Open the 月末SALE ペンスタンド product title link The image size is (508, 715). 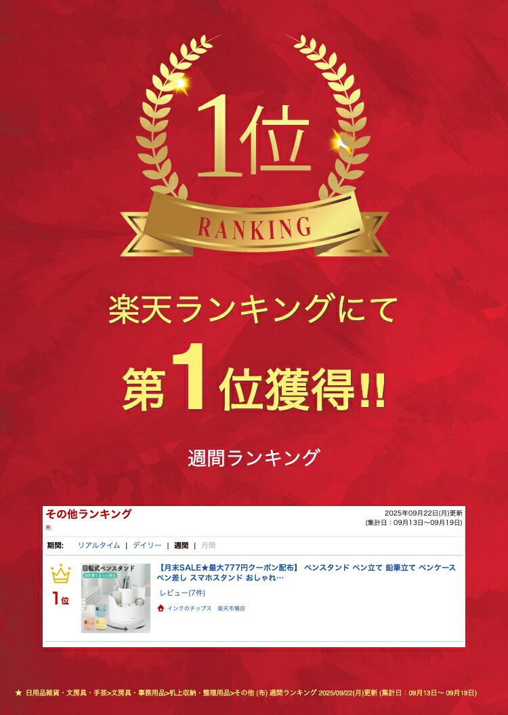point(306,573)
